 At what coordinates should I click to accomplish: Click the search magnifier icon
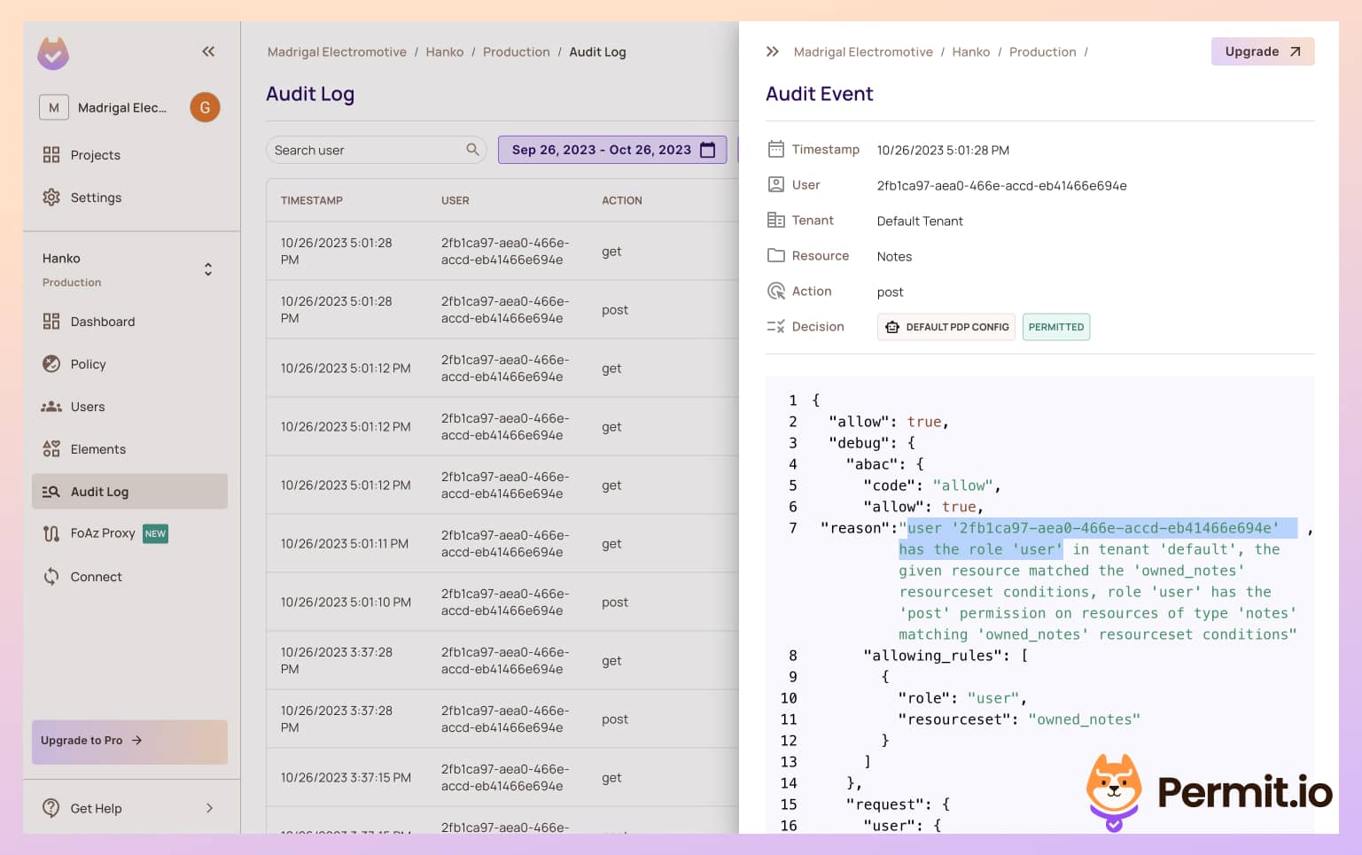pyautogui.click(x=474, y=150)
